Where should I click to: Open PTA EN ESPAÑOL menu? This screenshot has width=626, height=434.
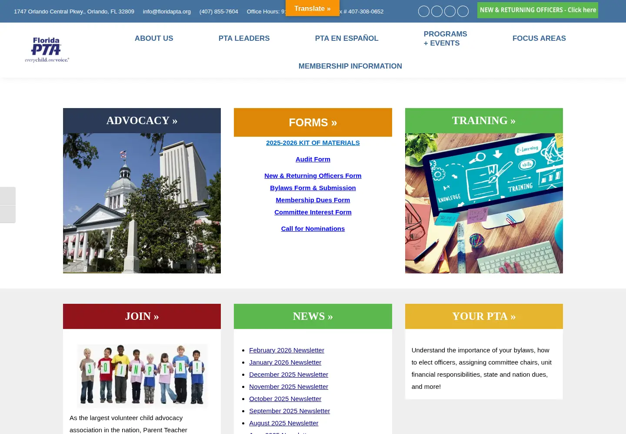(x=346, y=38)
